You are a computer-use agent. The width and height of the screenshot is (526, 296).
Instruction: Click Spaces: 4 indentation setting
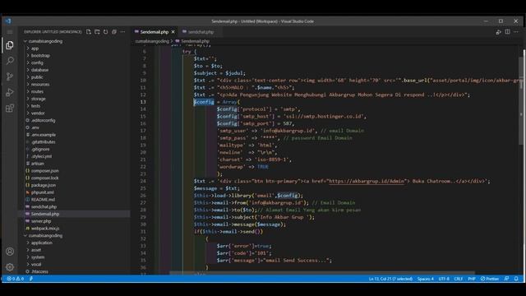click(426, 279)
